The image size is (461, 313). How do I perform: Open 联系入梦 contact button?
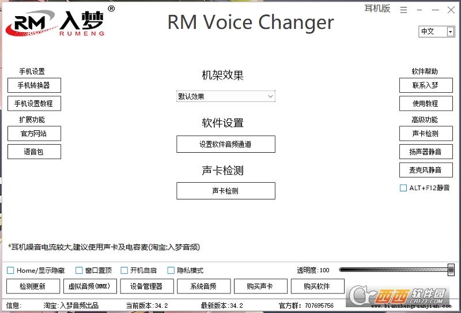click(426, 85)
